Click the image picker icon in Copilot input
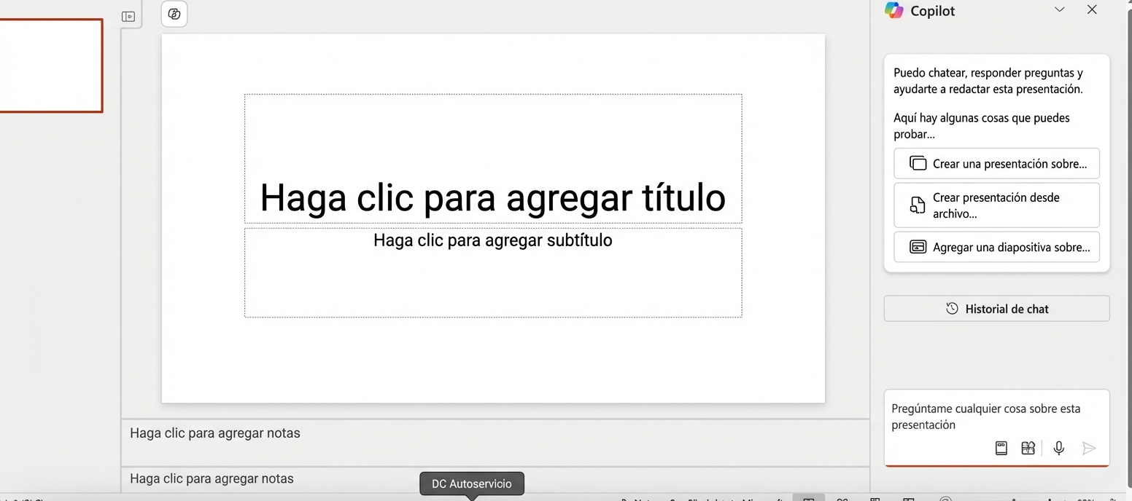The image size is (1132, 501). coord(1028,448)
